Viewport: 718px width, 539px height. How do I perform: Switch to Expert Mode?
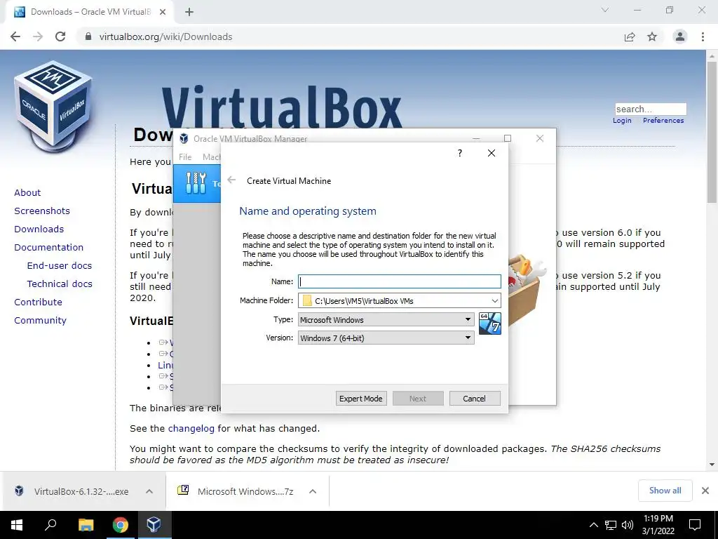coord(361,399)
